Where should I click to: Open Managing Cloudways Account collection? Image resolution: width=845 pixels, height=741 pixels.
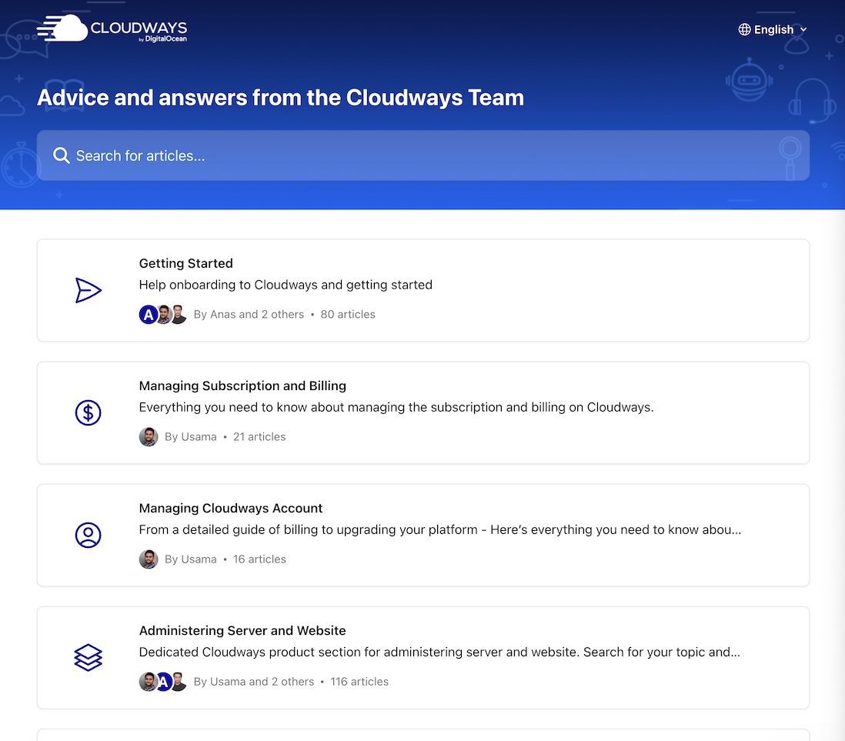[x=423, y=535]
